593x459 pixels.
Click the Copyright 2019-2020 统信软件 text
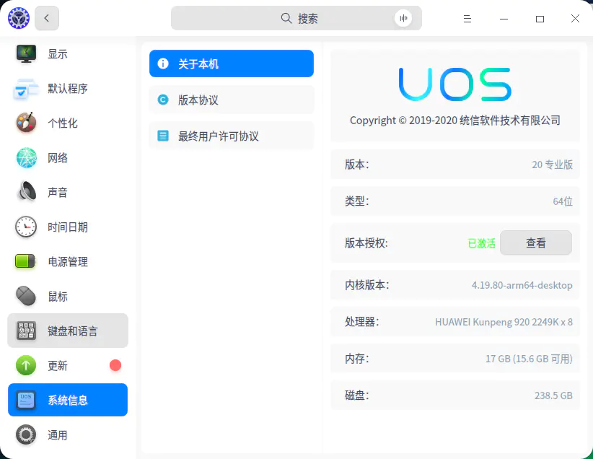tap(455, 121)
